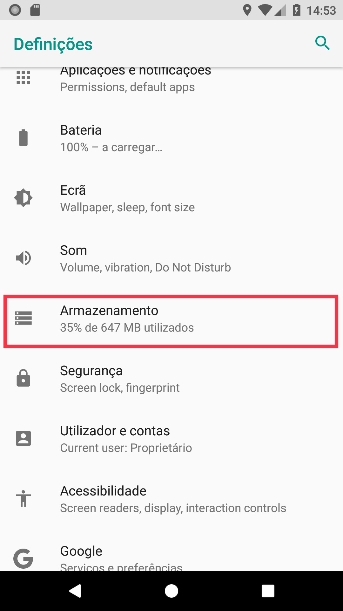
Task: Open Ecrã display settings
Action: (x=171, y=199)
